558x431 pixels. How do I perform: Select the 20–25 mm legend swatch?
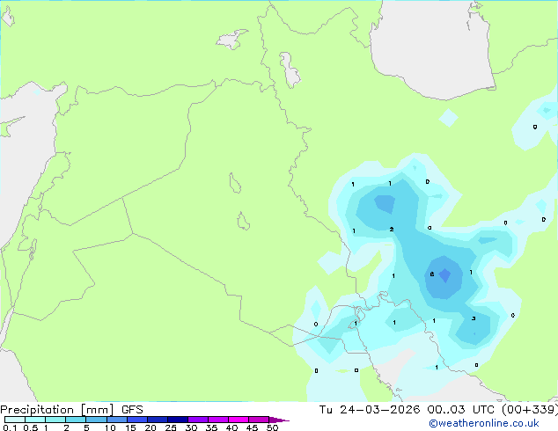pyautogui.click(x=158, y=420)
